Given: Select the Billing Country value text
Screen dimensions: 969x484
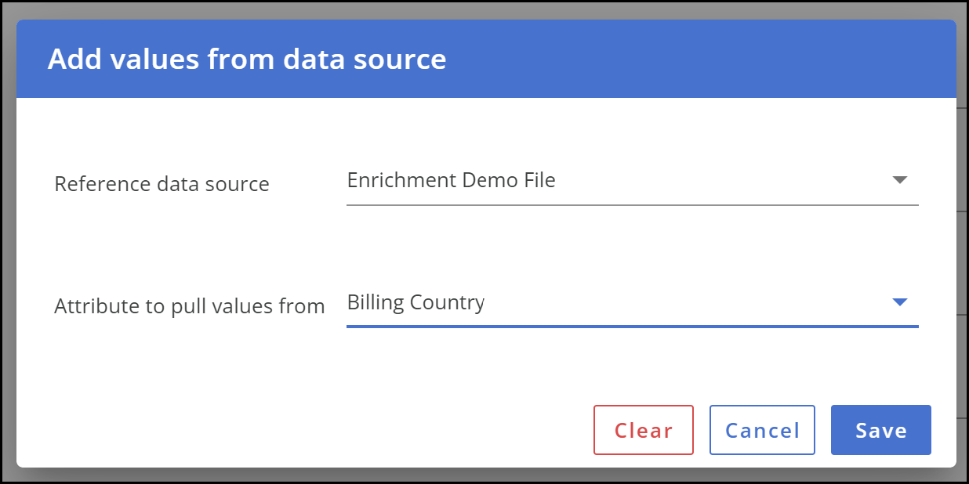Looking at the screenshot, I should click(x=416, y=302).
